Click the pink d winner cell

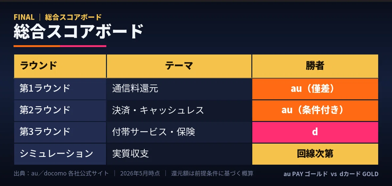(x=315, y=132)
